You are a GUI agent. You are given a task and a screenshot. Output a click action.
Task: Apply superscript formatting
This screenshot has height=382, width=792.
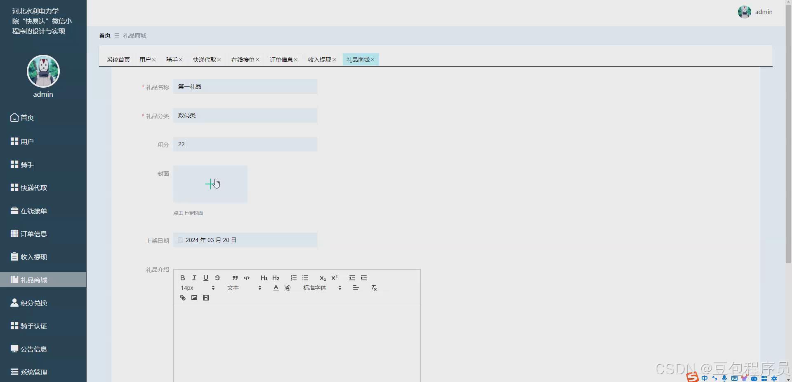coord(335,278)
